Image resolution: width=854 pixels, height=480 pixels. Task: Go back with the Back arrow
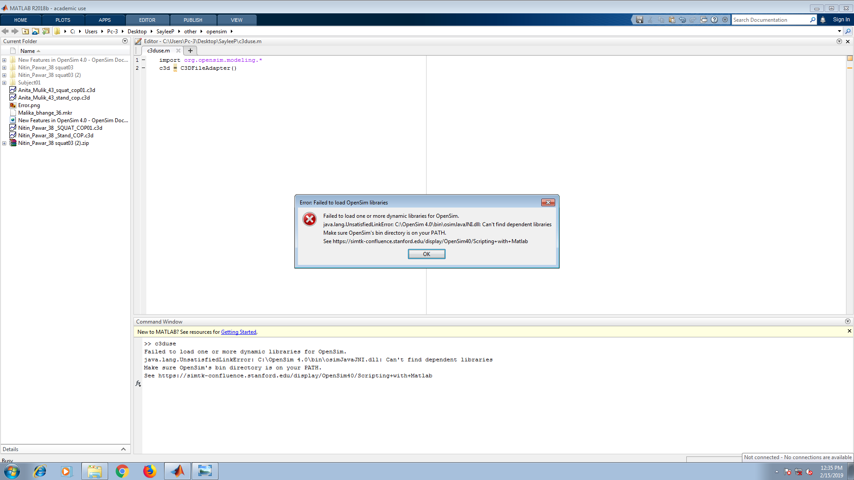pyautogui.click(x=5, y=31)
